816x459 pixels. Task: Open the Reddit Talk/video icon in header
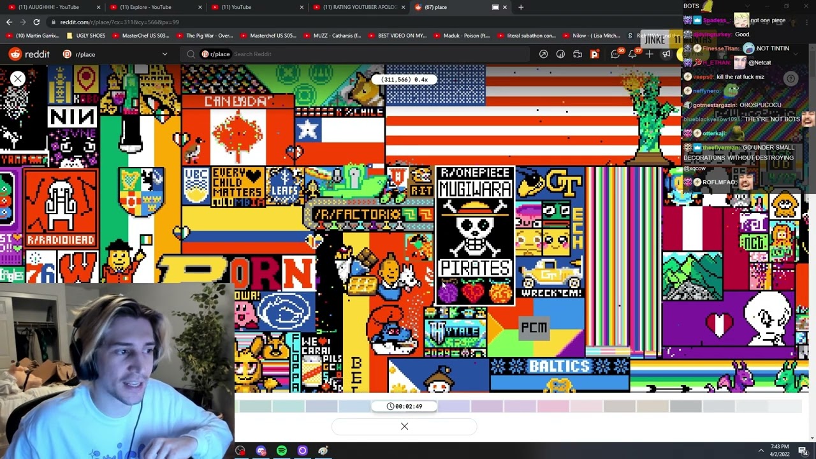point(578,54)
